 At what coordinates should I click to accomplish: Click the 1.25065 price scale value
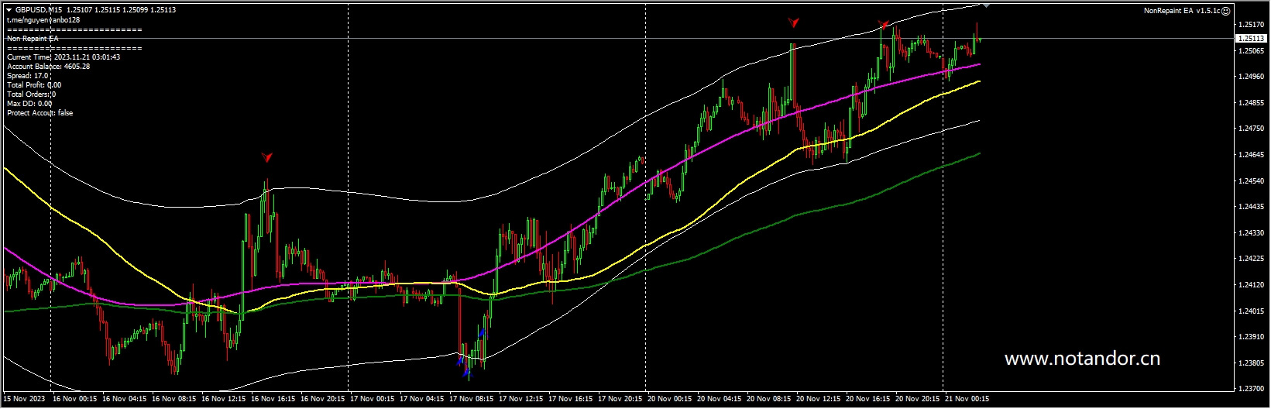click(x=1252, y=51)
